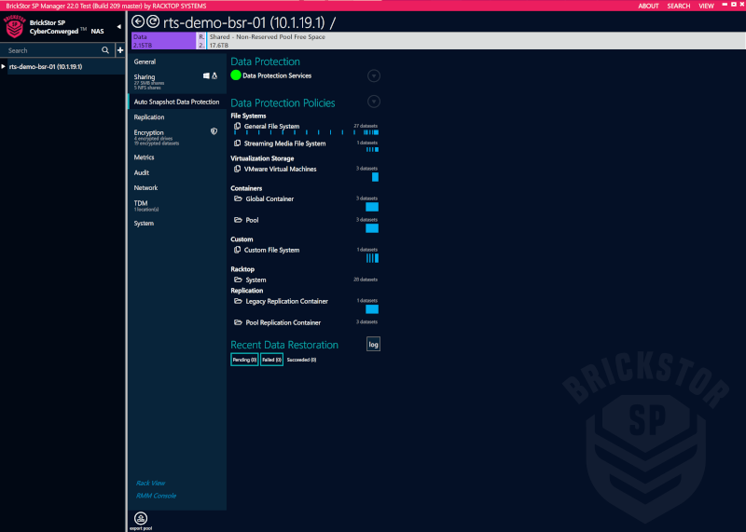The width and height of the screenshot is (746, 532).
Task: Click the VMware Virtual Machines snapshot bar
Action: tap(376, 177)
